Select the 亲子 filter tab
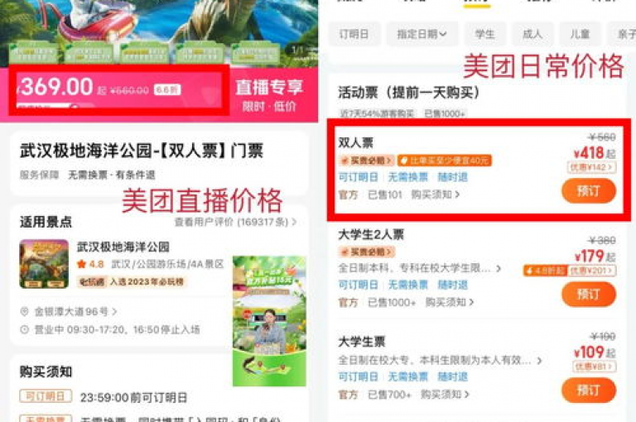The height and width of the screenshot is (422, 636). tap(622, 34)
